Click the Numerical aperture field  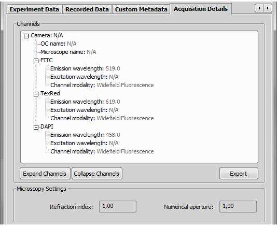click(x=238, y=206)
